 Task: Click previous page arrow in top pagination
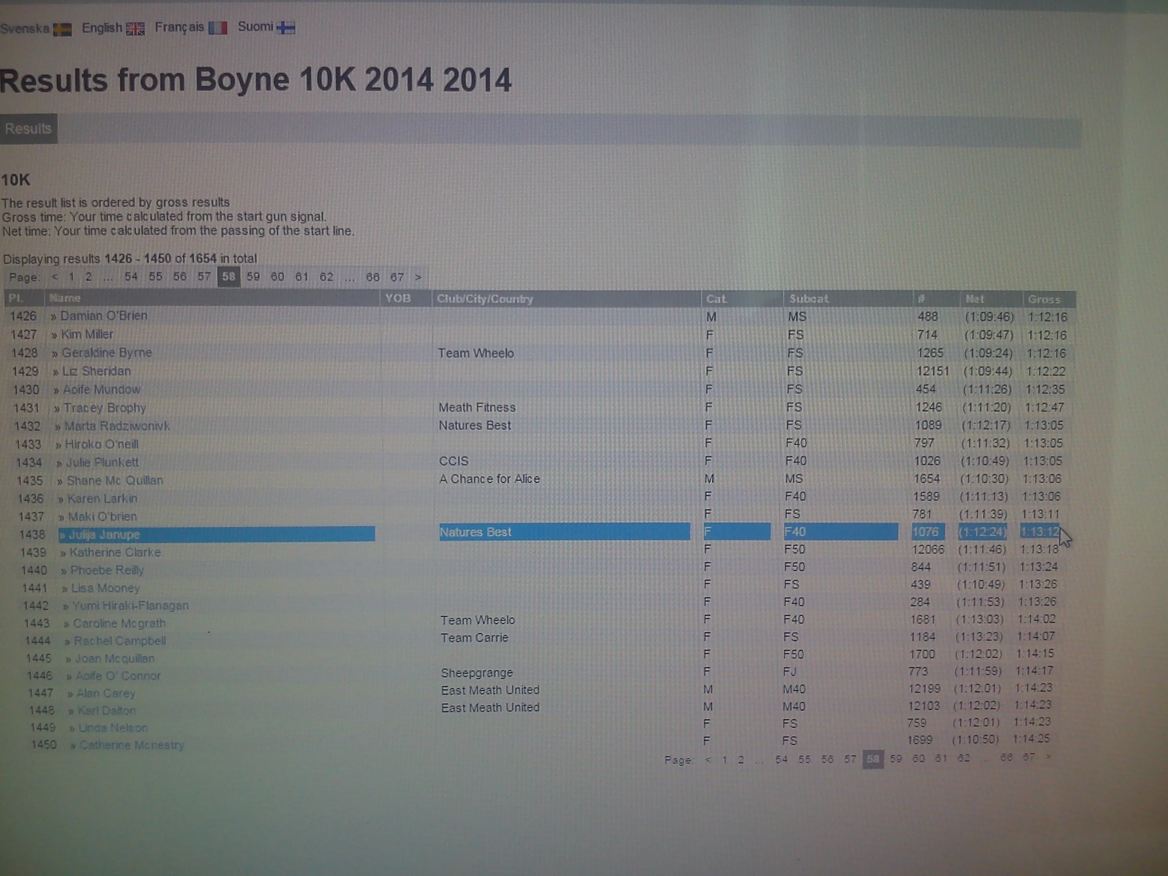(54, 276)
